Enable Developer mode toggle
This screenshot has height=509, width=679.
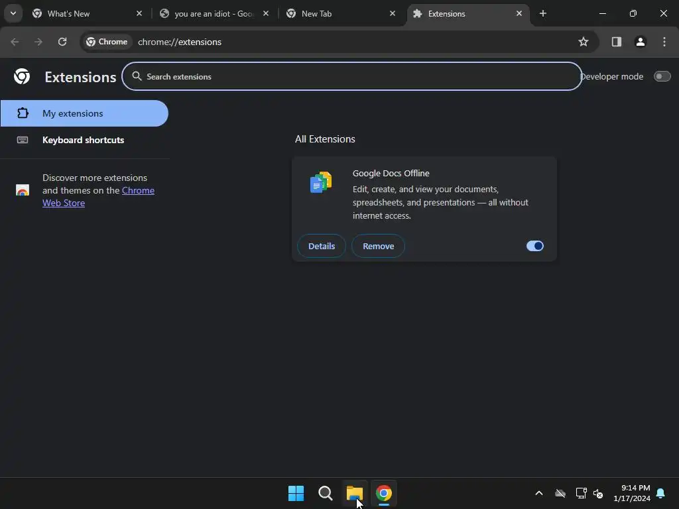[662, 77]
